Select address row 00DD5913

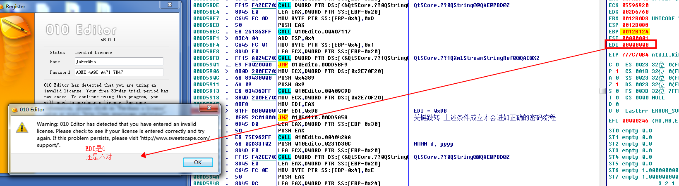tap(206, 91)
